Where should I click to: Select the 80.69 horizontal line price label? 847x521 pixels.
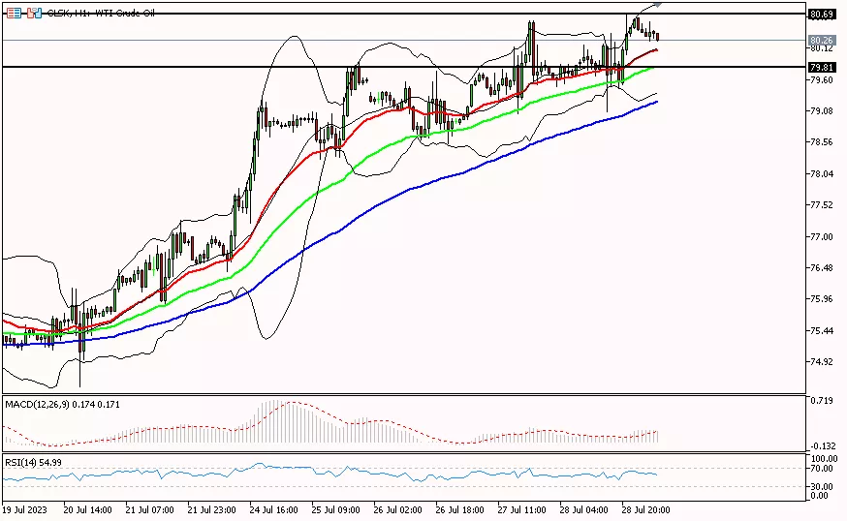[x=821, y=14]
